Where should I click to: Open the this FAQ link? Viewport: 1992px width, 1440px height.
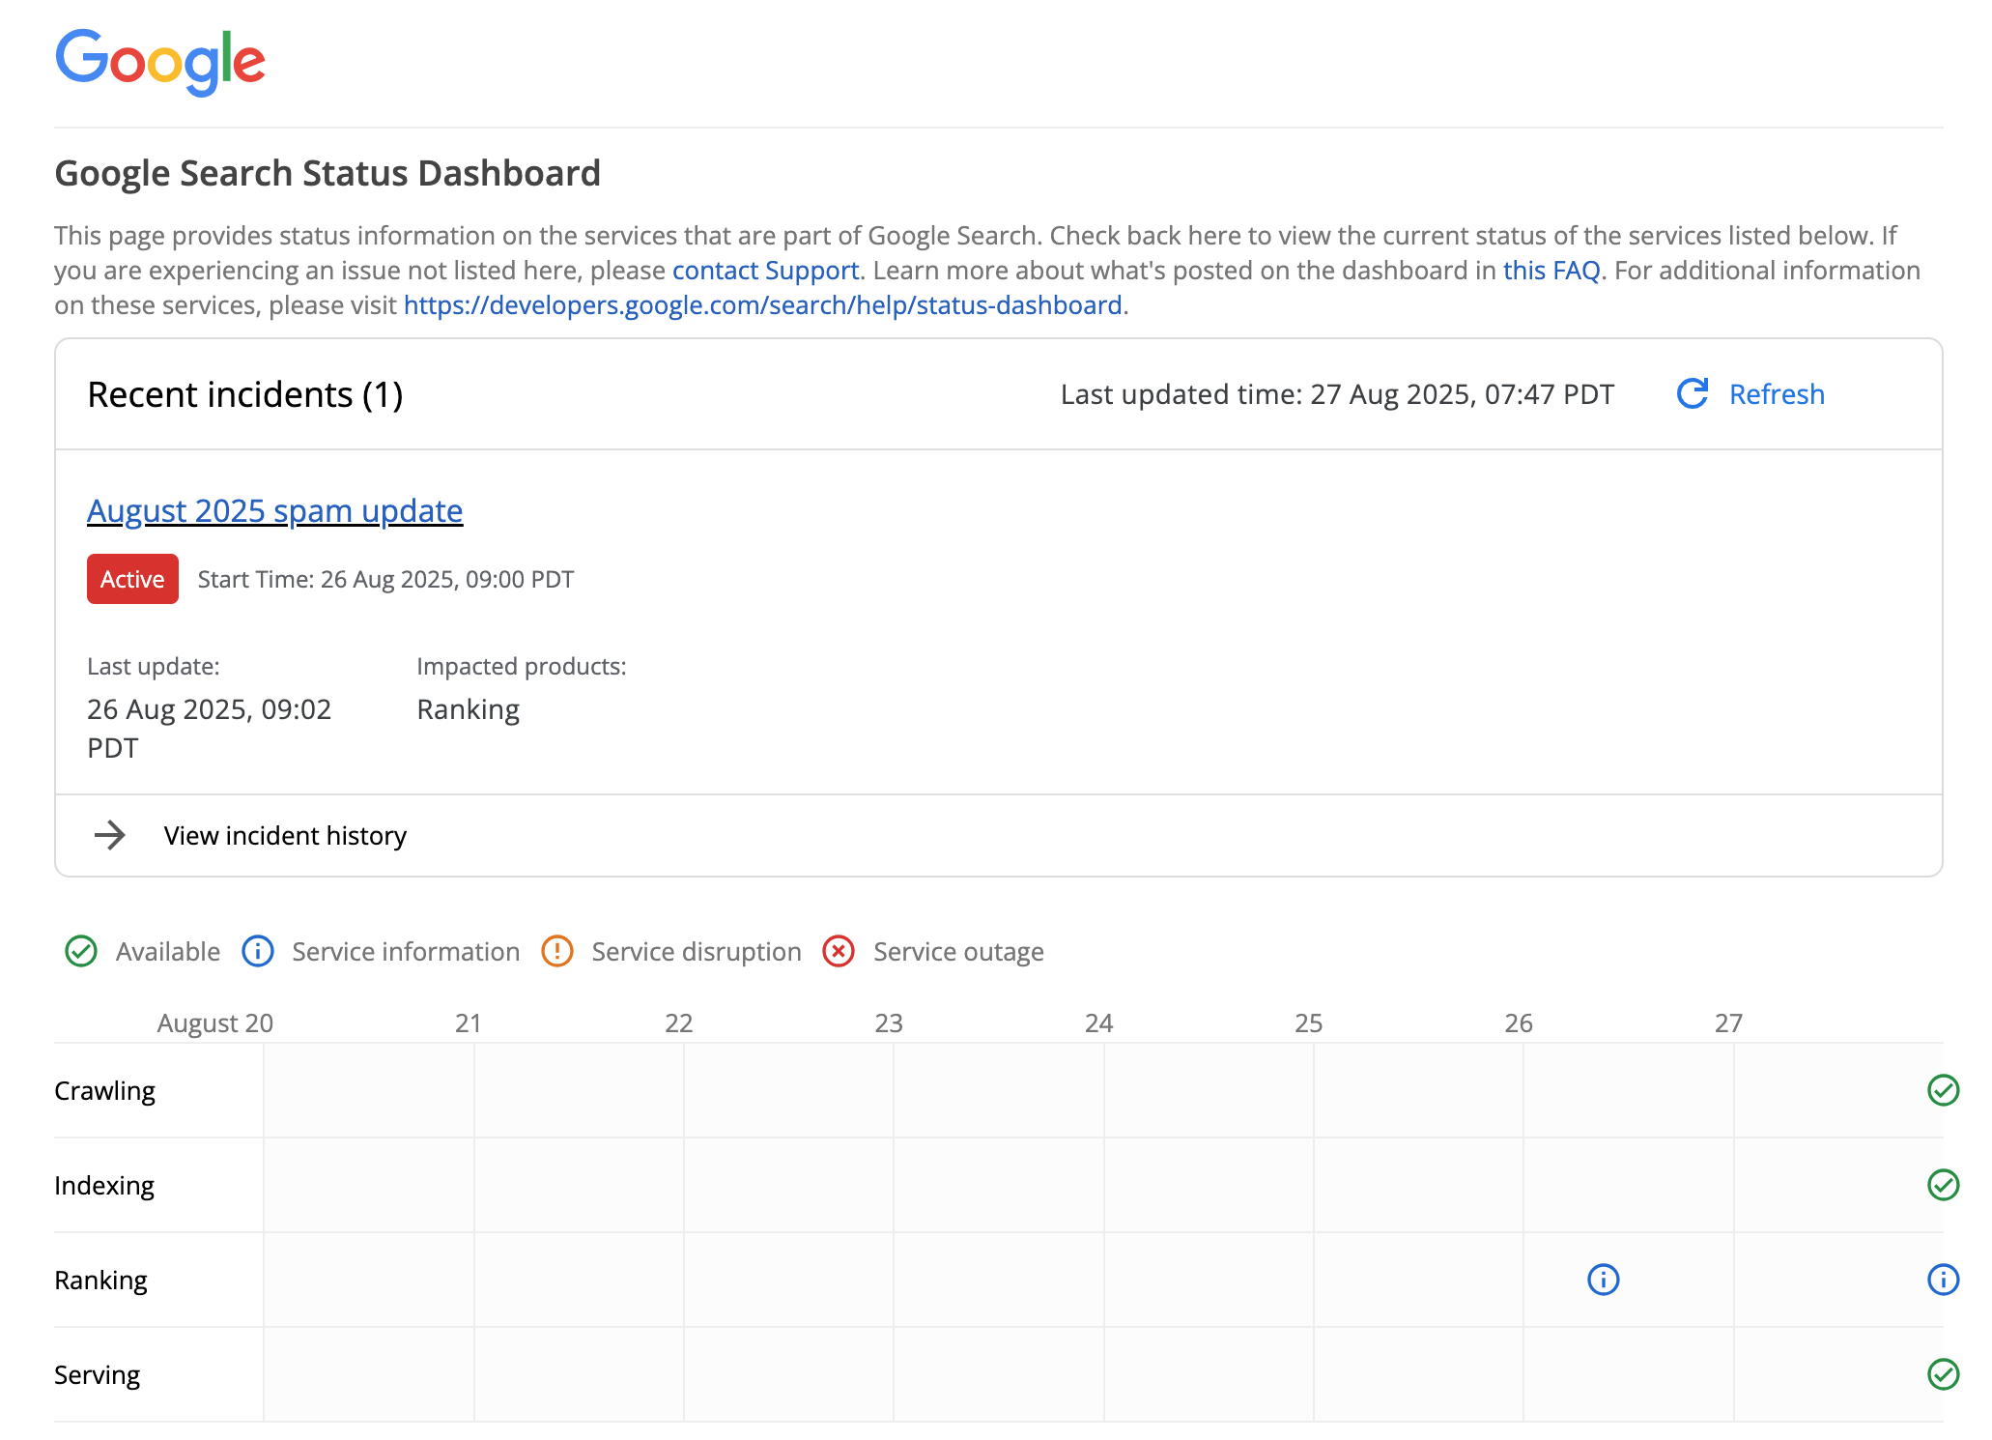pyautogui.click(x=1551, y=271)
